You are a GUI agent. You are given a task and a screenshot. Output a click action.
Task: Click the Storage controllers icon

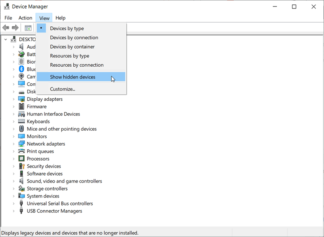click(x=21, y=188)
